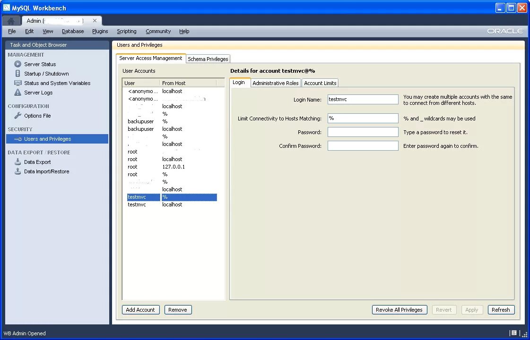This screenshot has height=340, width=530.
Task: Click the Users and Privileges key icon
Action: [18, 139]
